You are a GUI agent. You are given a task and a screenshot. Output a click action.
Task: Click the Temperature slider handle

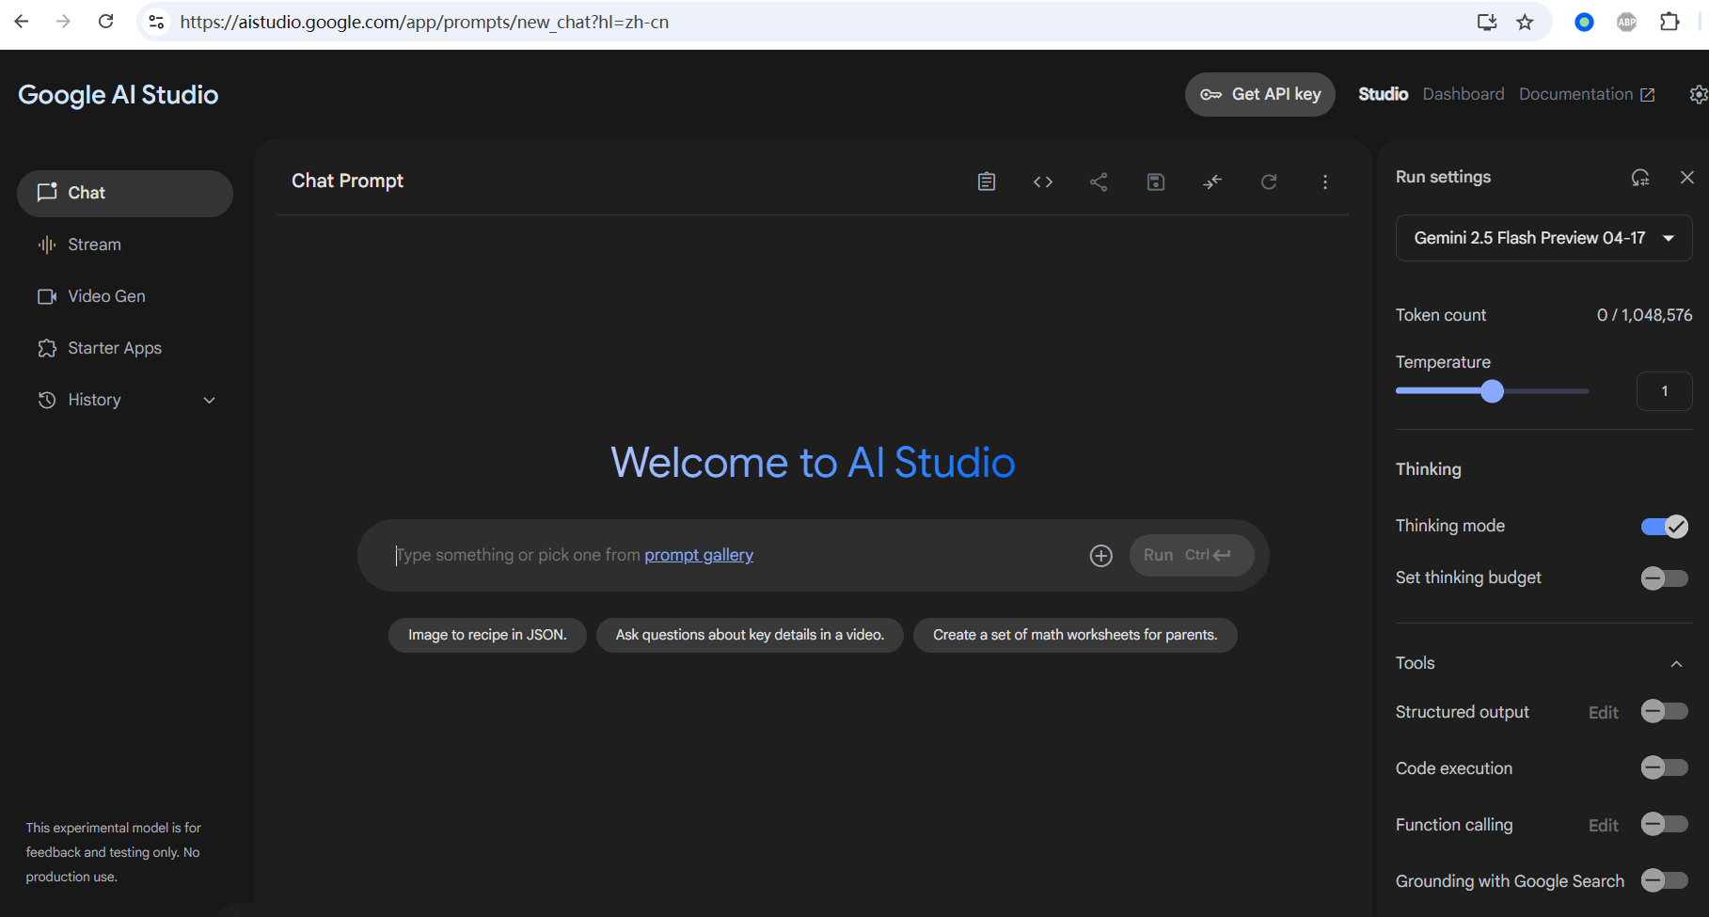1492,391
